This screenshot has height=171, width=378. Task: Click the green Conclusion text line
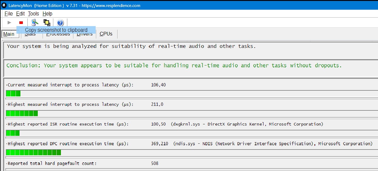174,65
